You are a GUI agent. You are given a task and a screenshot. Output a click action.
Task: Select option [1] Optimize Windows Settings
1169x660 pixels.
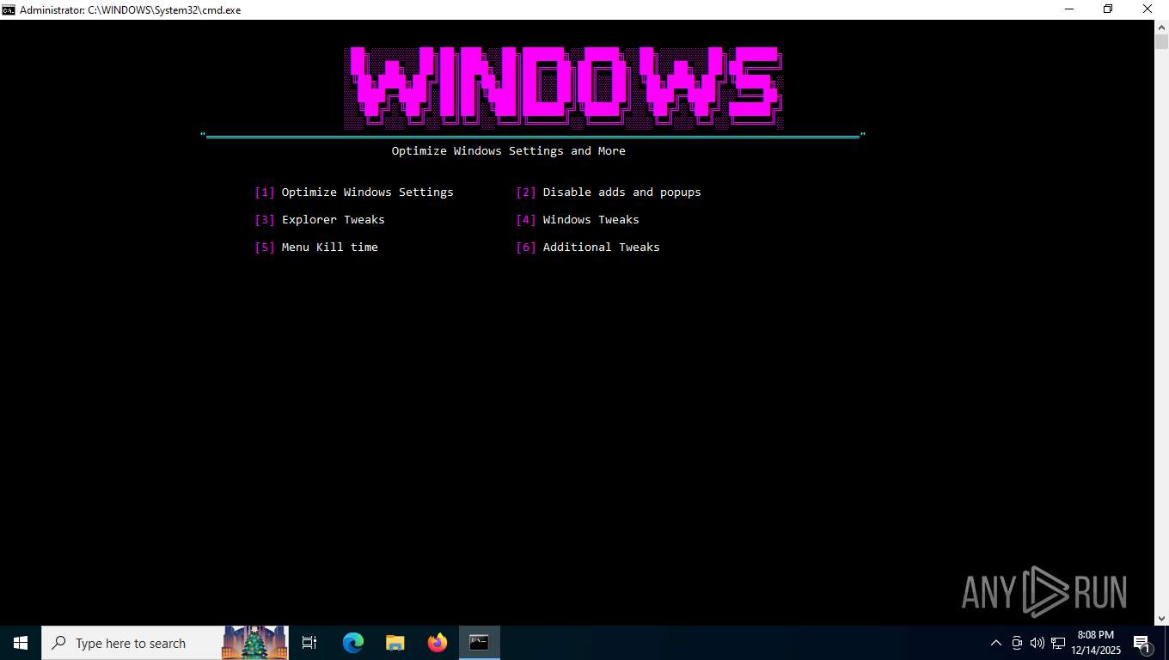pos(354,192)
